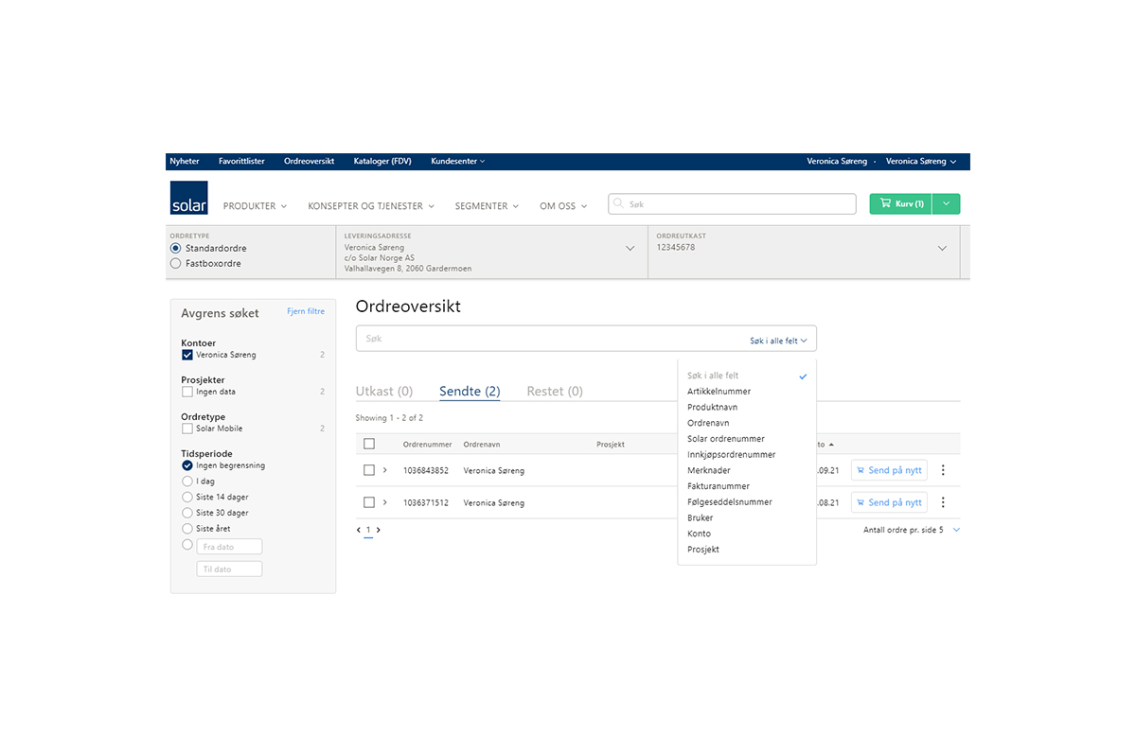Expand order row 1036371512 details

click(x=385, y=502)
